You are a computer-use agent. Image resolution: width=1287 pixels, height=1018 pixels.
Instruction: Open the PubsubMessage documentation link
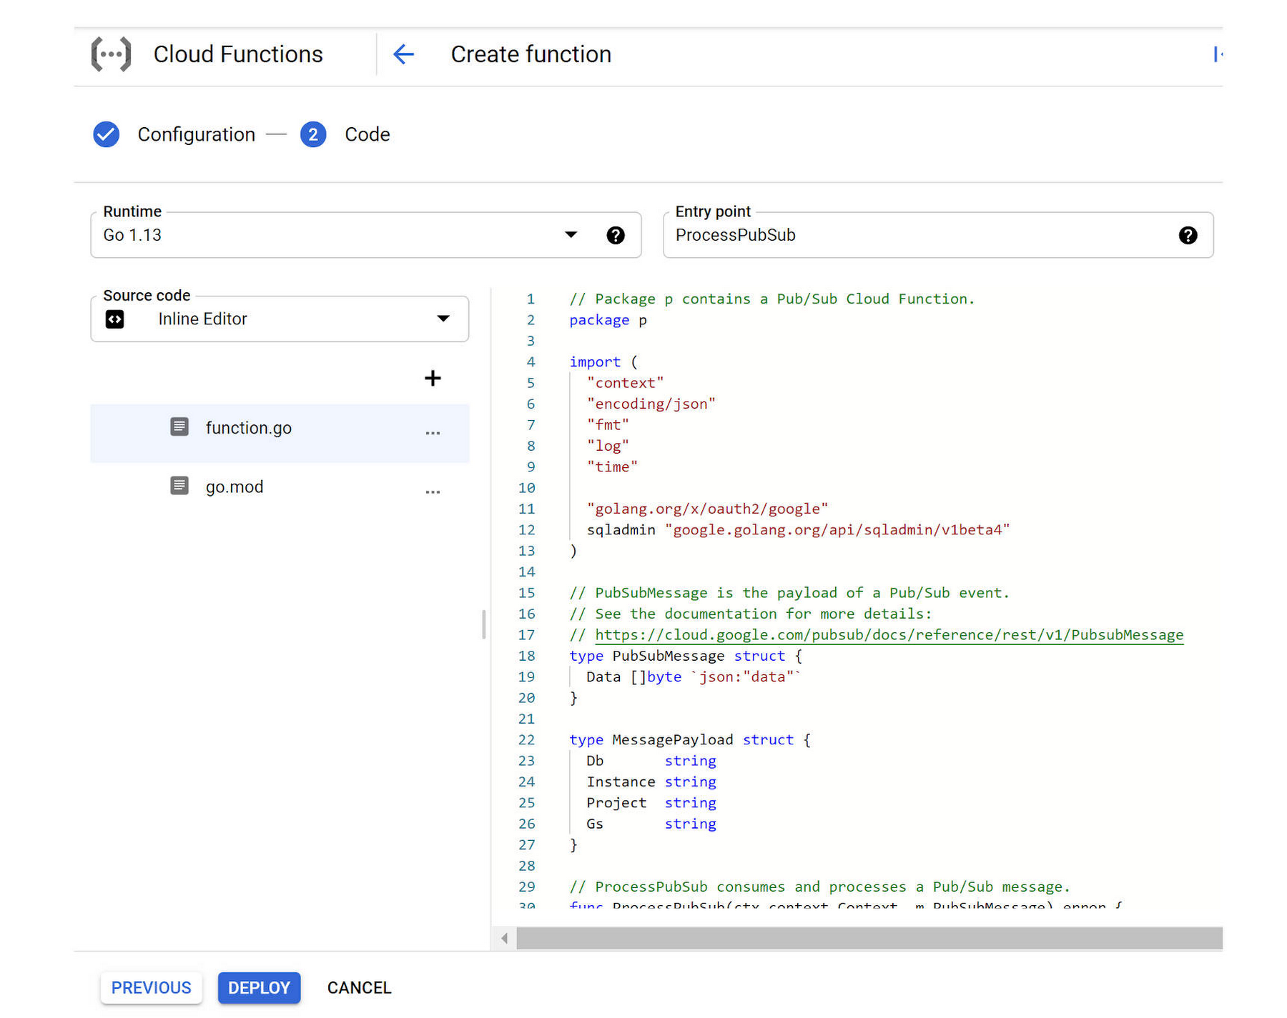click(x=887, y=634)
